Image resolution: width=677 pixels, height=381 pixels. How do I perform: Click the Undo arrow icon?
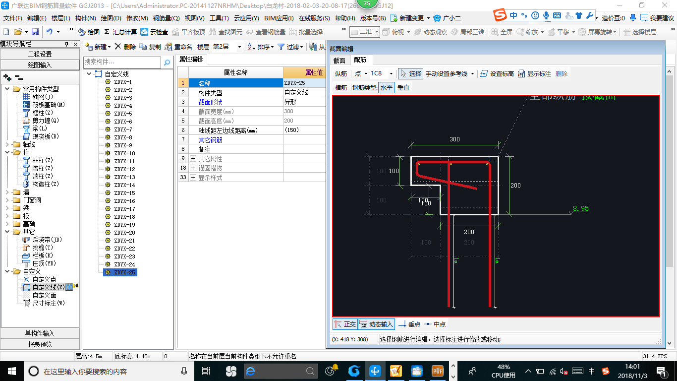pos(50,32)
